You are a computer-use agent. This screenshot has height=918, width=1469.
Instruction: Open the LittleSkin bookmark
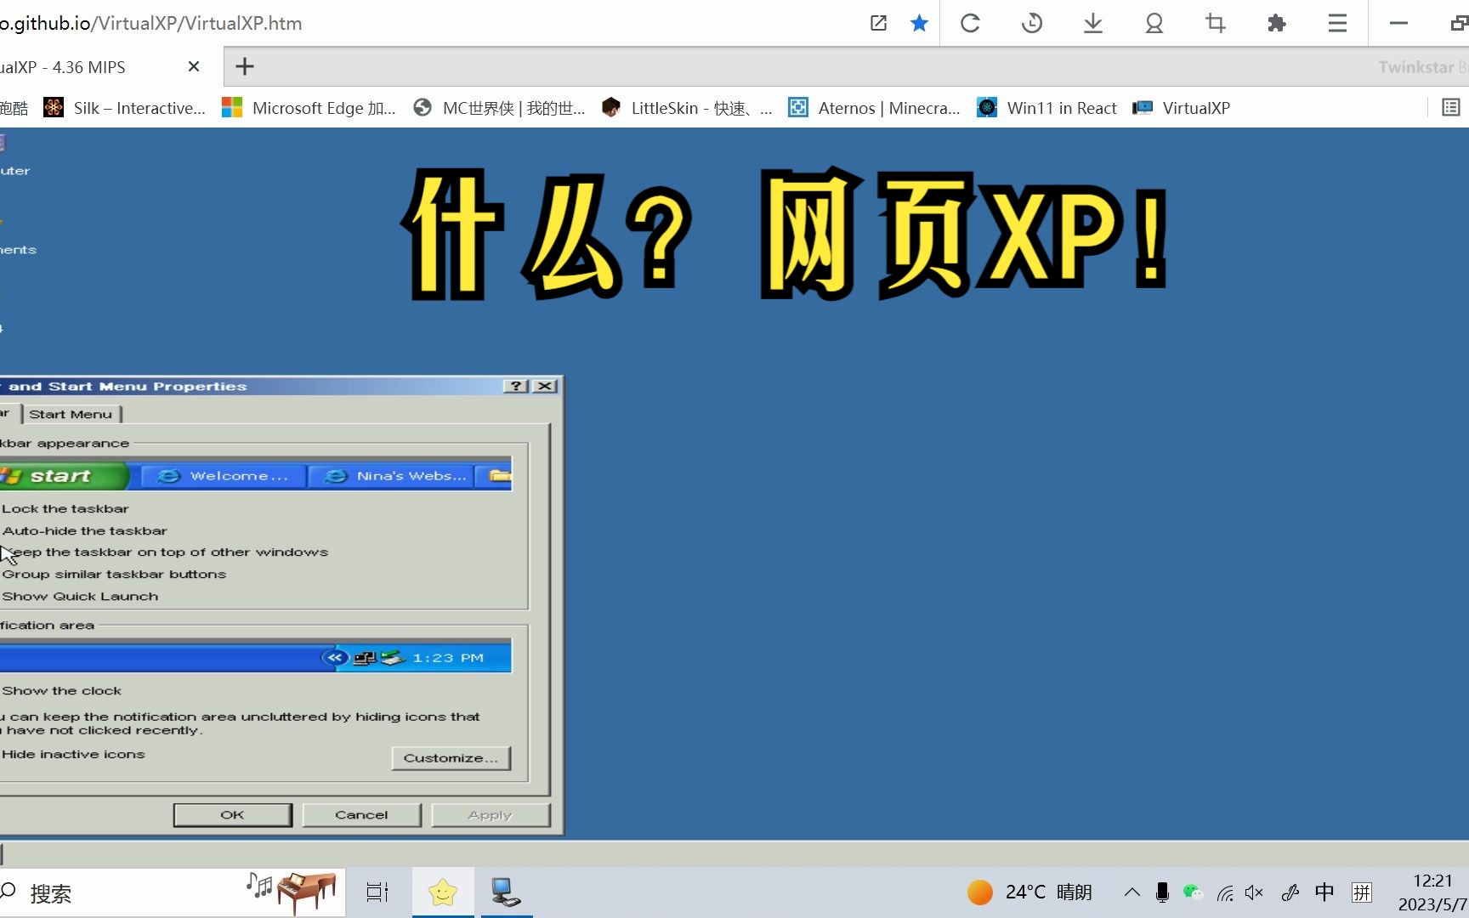[x=687, y=108]
